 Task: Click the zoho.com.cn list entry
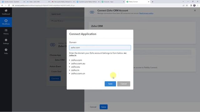pyautogui.click(x=78, y=73)
